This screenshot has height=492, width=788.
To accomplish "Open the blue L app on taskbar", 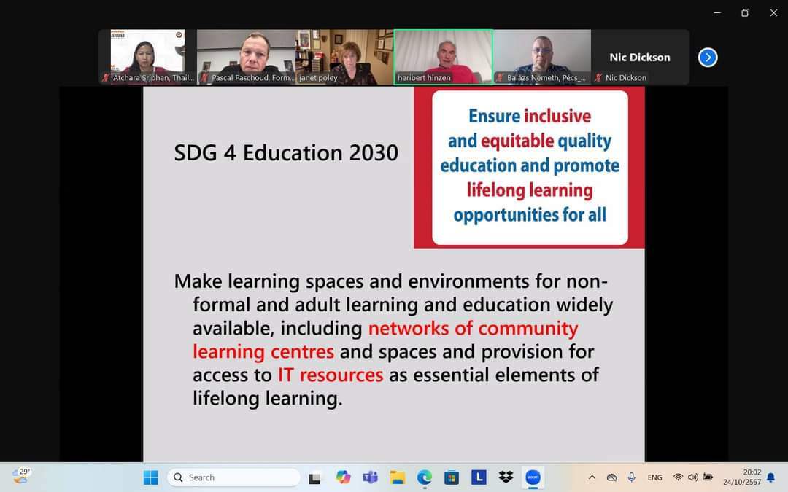I will point(479,477).
